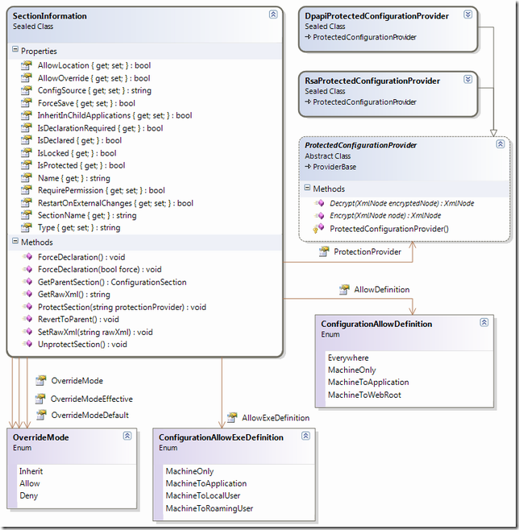The width and height of the screenshot is (519, 530).
Task: Select 'Encrypt(XmlNode node) : XmlNode' row
Action: point(385,215)
